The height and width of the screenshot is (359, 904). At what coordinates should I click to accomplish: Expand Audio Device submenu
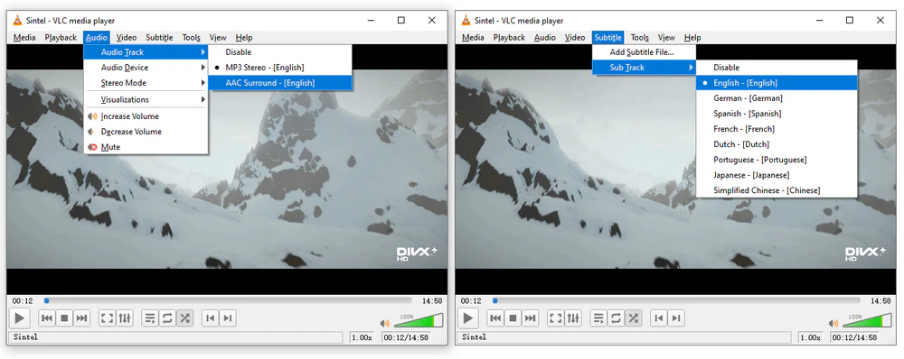pyautogui.click(x=146, y=68)
